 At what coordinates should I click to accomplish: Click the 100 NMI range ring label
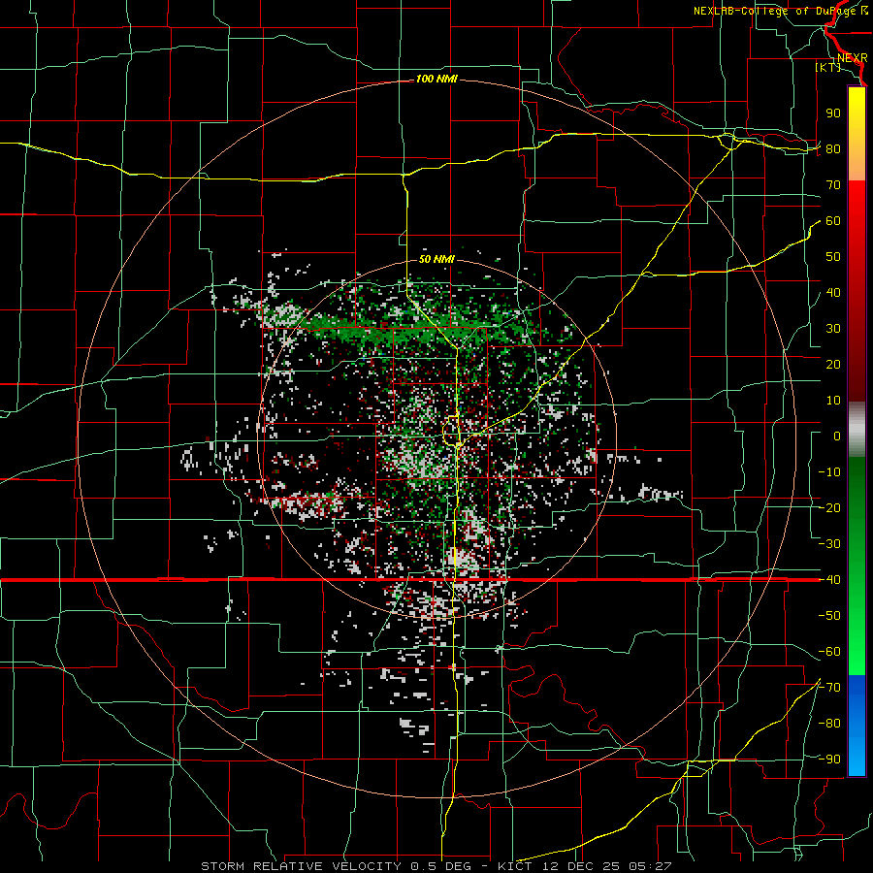pyautogui.click(x=436, y=80)
